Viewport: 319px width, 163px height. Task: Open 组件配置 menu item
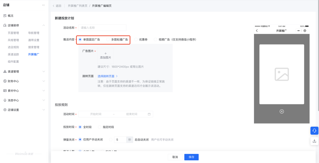tap(13, 62)
